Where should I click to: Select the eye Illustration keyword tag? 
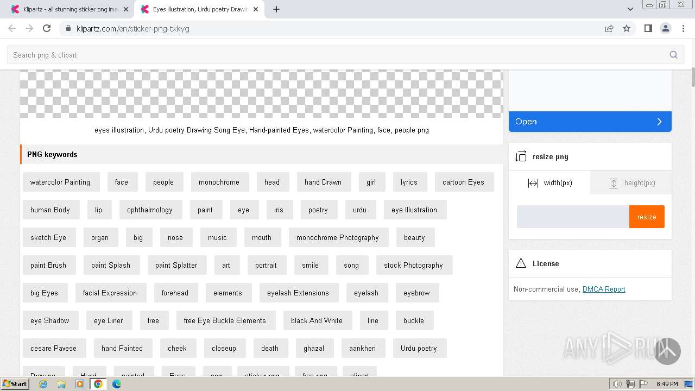tap(414, 210)
